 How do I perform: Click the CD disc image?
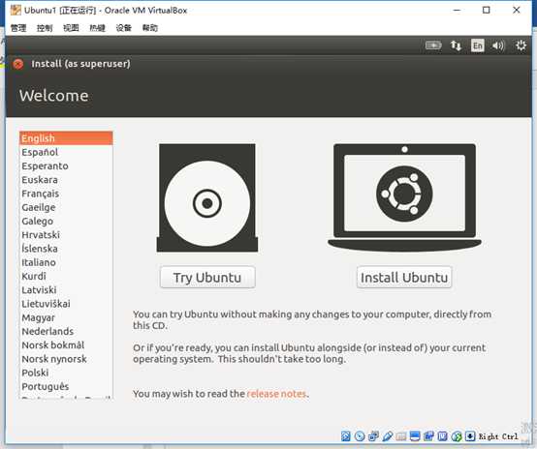pyautogui.click(x=207, y=198)
